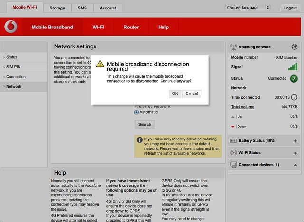The width and height of the screenshot is (304, 222).
Task: Click the Down speed '0b/s' value
Action: click(x=294, y=126)
